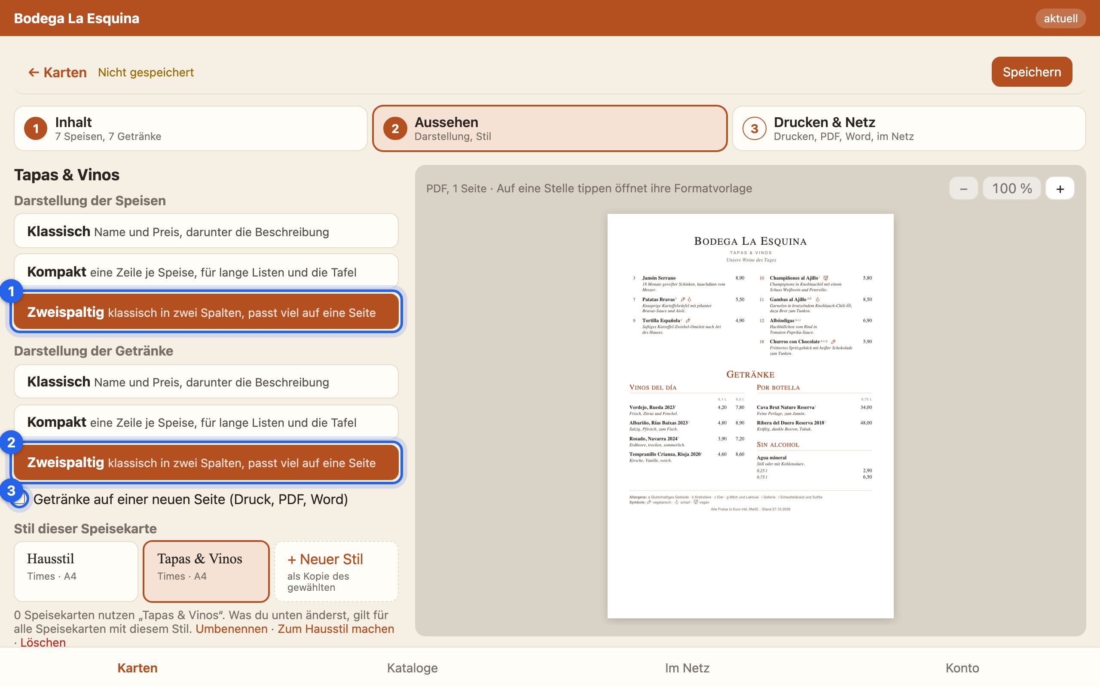Click the Umbenennen link
This screenshot has width=1100, height=687.
click(231, 629)
